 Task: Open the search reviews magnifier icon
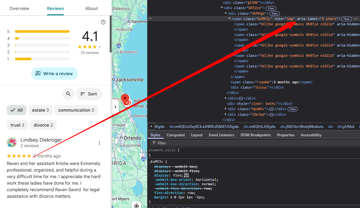[68, 94]
